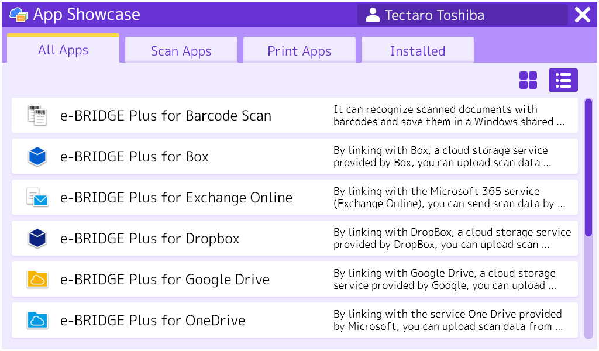Close the App Showcase window
The image size is (599, 351).
pyautogui.click(x=583, y=15)
